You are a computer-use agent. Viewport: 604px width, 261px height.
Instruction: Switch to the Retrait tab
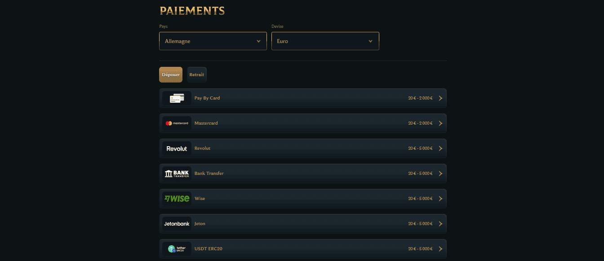pyautogui.click(x=196, y=74)
